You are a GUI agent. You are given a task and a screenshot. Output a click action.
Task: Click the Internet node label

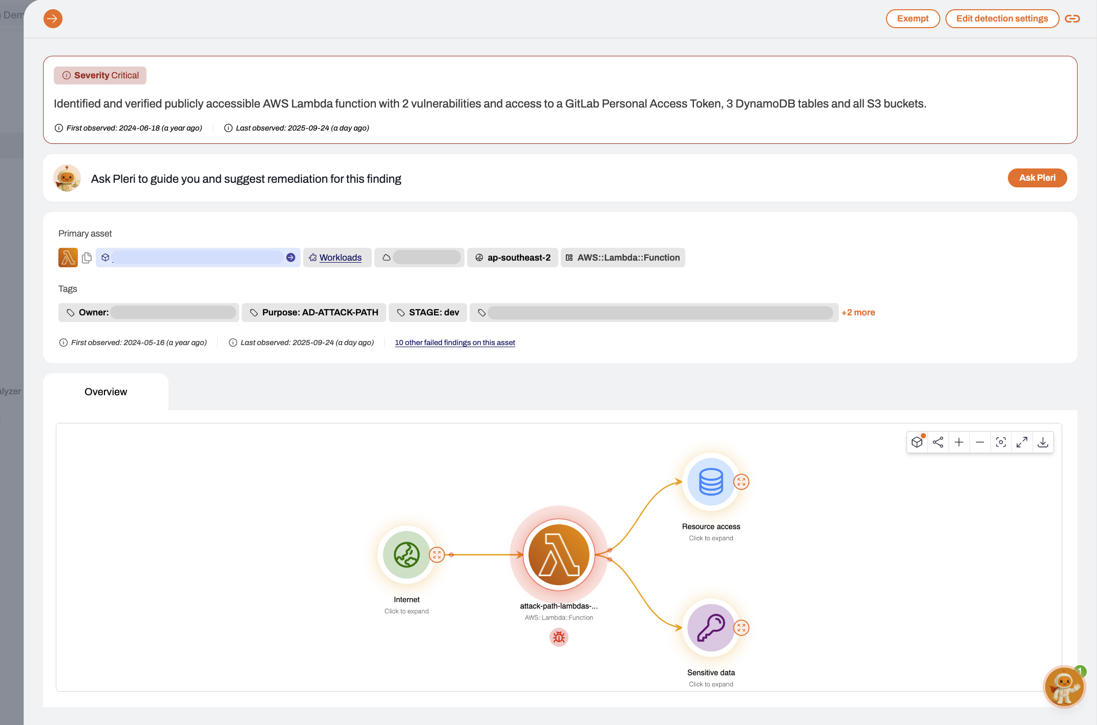(407, 600)
